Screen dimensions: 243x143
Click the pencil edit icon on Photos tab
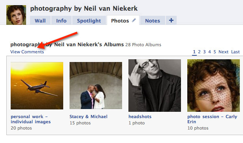point(134,21)
